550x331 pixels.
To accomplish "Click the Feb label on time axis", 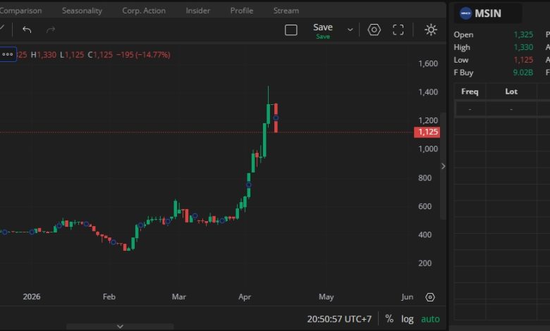I will tap(109, 296).
